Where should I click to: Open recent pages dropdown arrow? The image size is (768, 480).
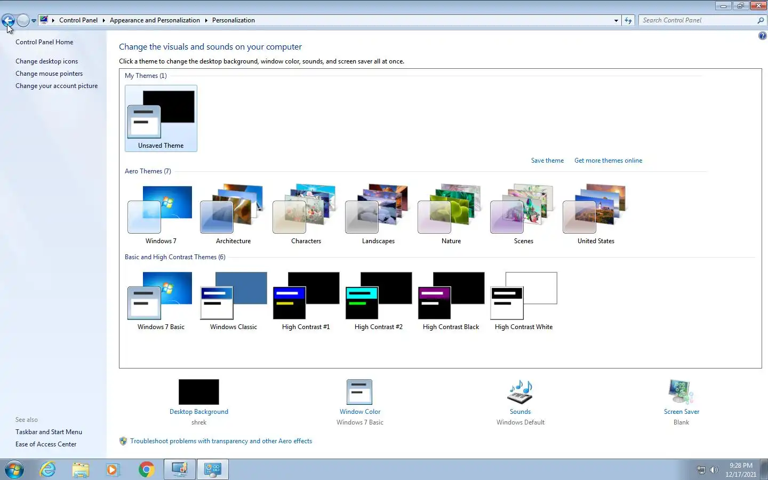pyautogui.click(x=34, y=21)
